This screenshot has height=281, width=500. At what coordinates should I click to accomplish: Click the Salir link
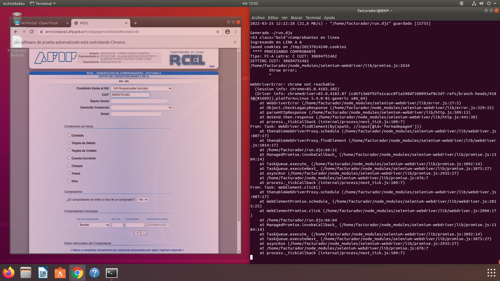(x=212, y=66)
